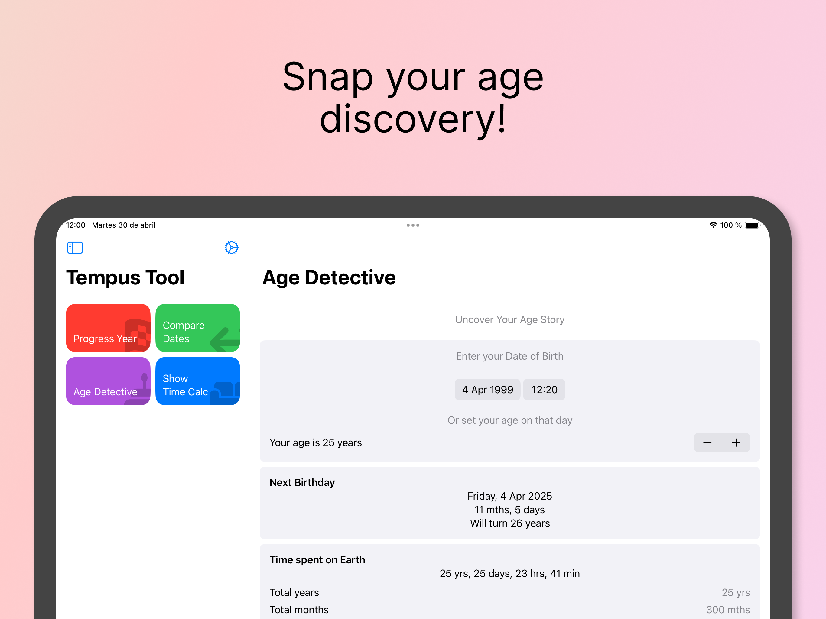This screenshot has height=619, width=826.
Task: Open the 4 Apr 1999 date picker
Action: pos(487,390)
